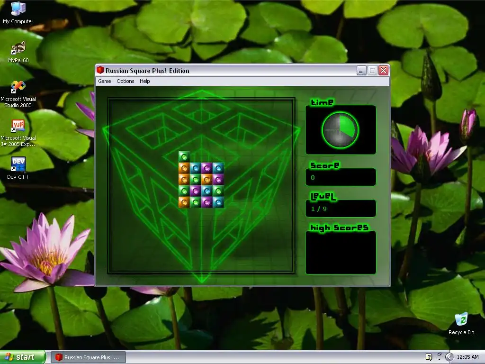
Task: Click the blue block at the right end of the first full row
Action: coord(218,168)
